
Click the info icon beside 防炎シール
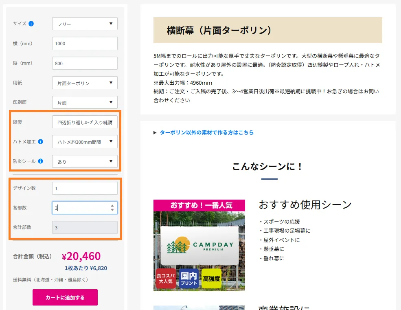point(41,161)
